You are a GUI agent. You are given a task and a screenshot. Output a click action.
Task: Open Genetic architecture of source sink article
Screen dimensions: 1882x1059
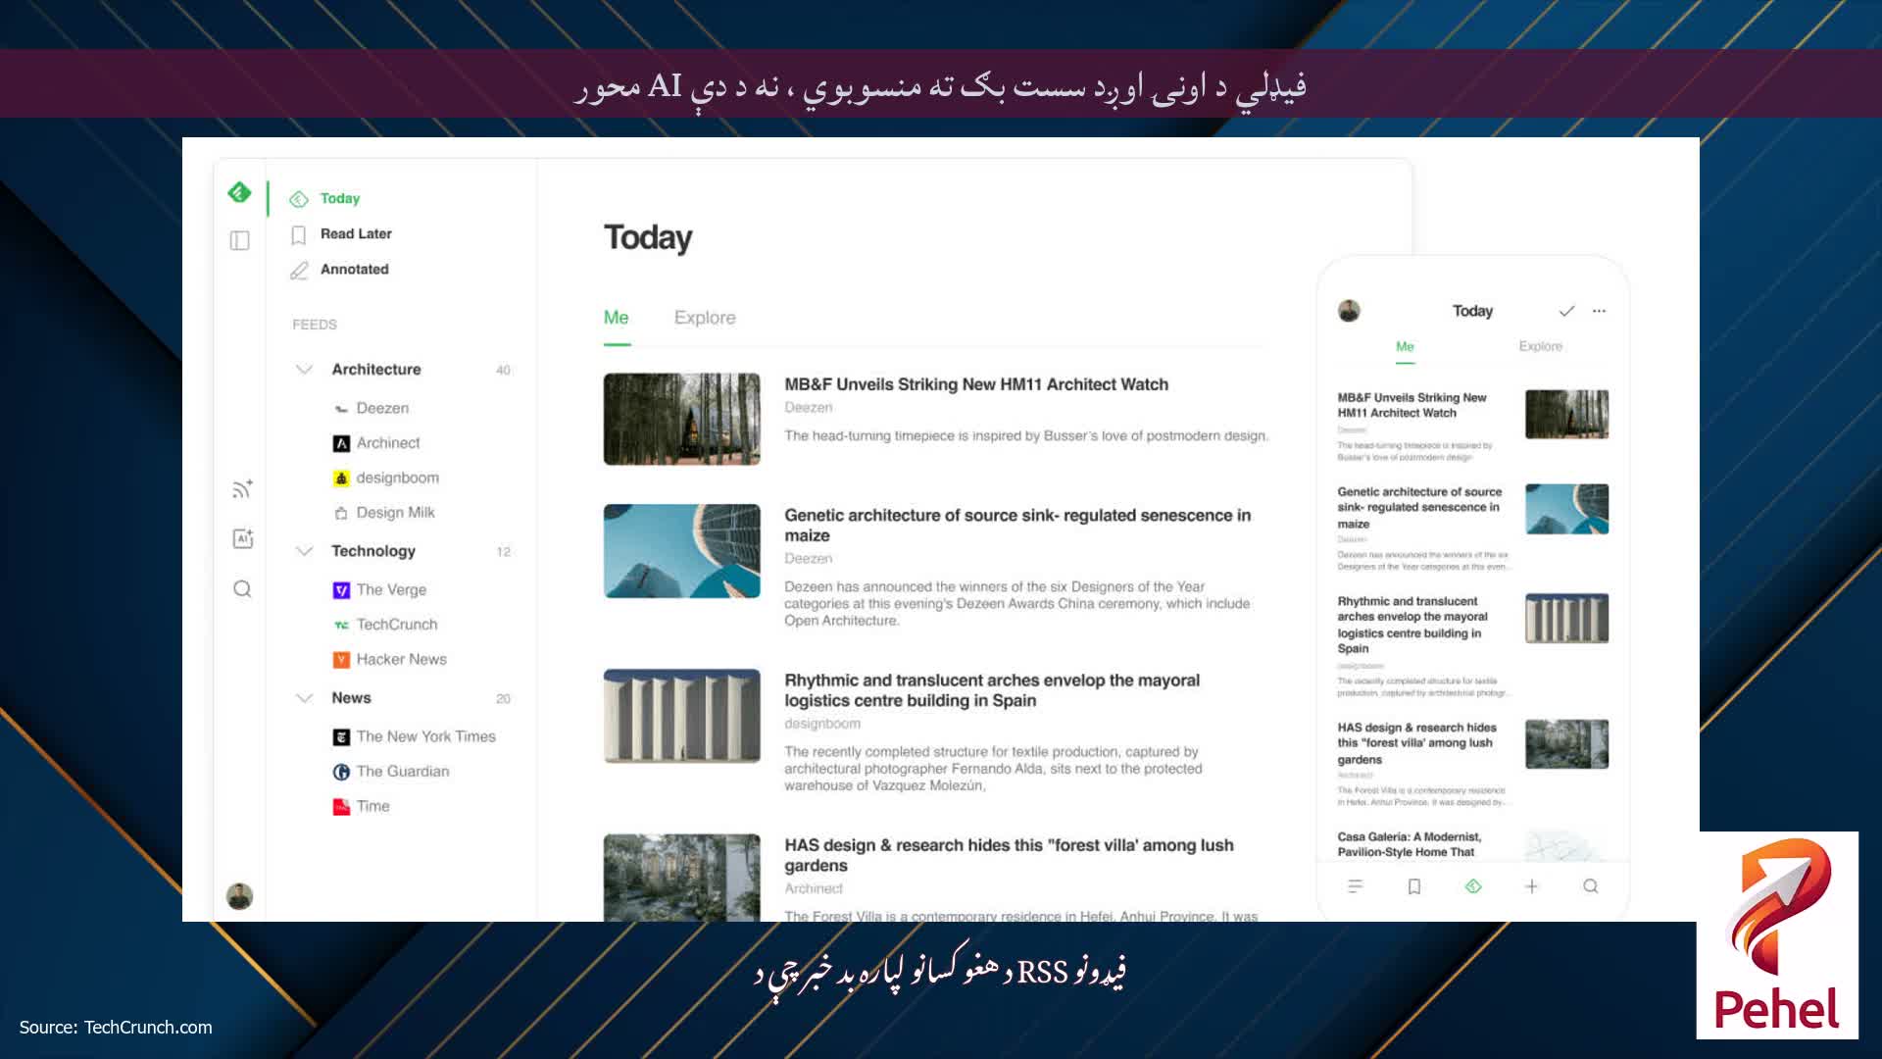(1017, 525)
